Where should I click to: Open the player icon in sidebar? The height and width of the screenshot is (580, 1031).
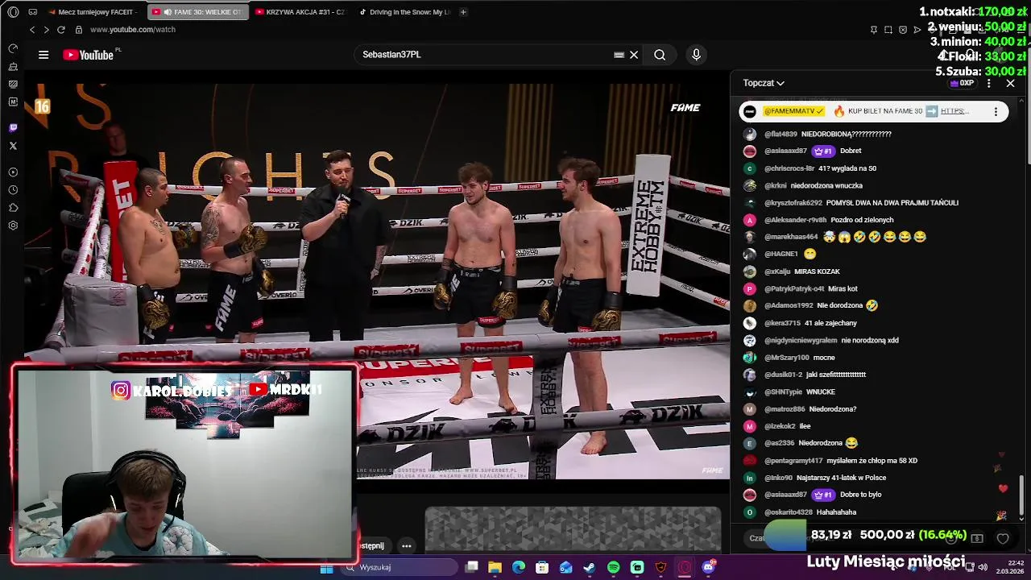pyautogui.click(x=13, y=172)
